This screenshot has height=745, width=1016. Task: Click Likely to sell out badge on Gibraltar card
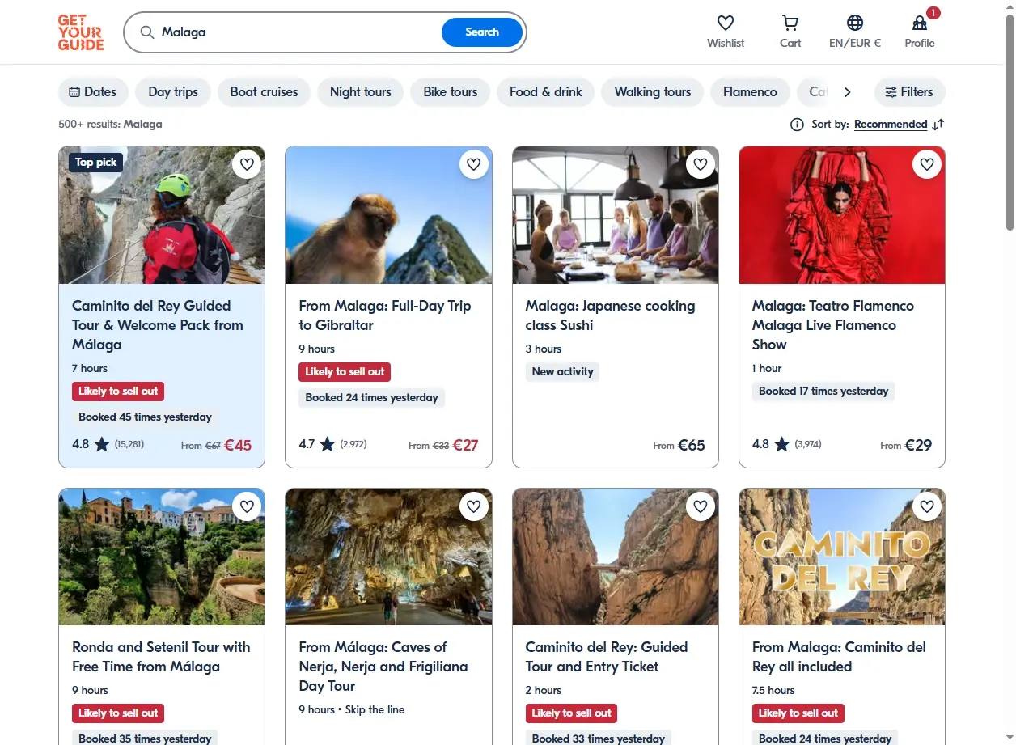click(345, 372)
